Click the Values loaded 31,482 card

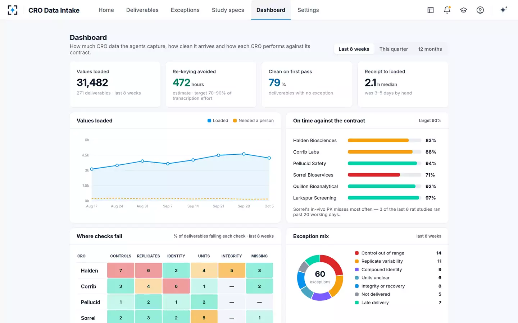pos(115,84)
